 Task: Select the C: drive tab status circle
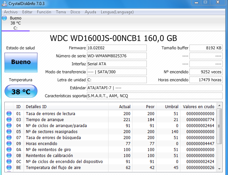[x=5, y=18]
